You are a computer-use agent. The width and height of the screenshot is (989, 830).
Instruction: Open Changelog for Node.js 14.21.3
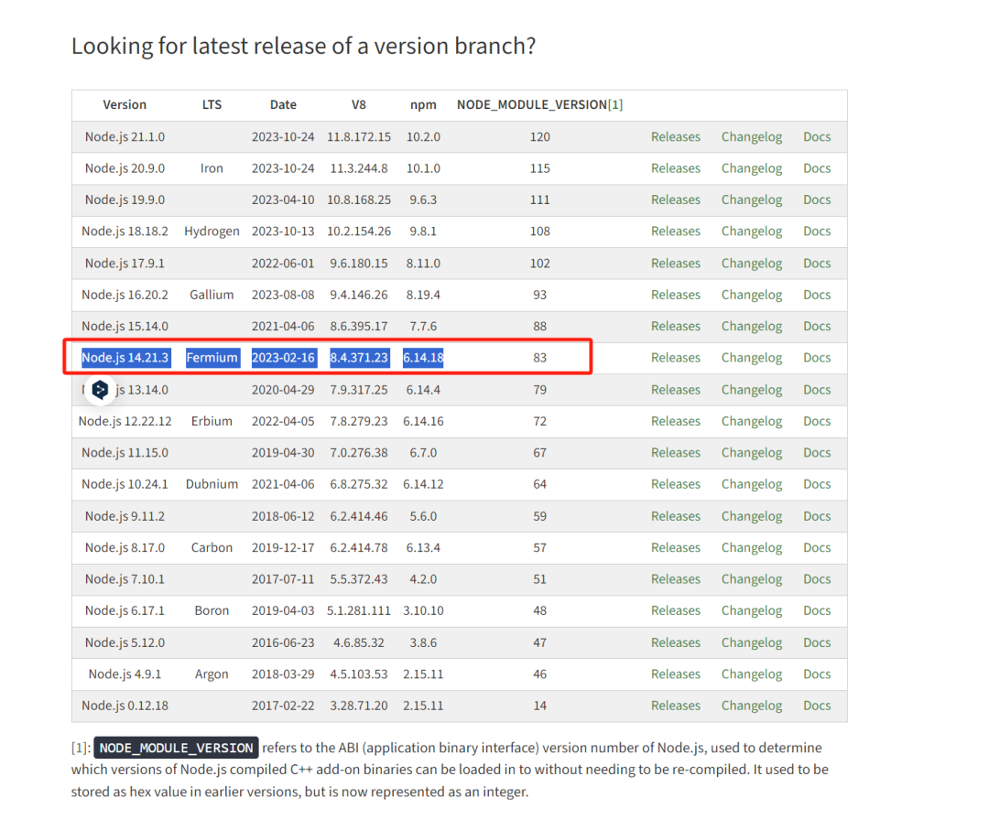tap(752, 358)
